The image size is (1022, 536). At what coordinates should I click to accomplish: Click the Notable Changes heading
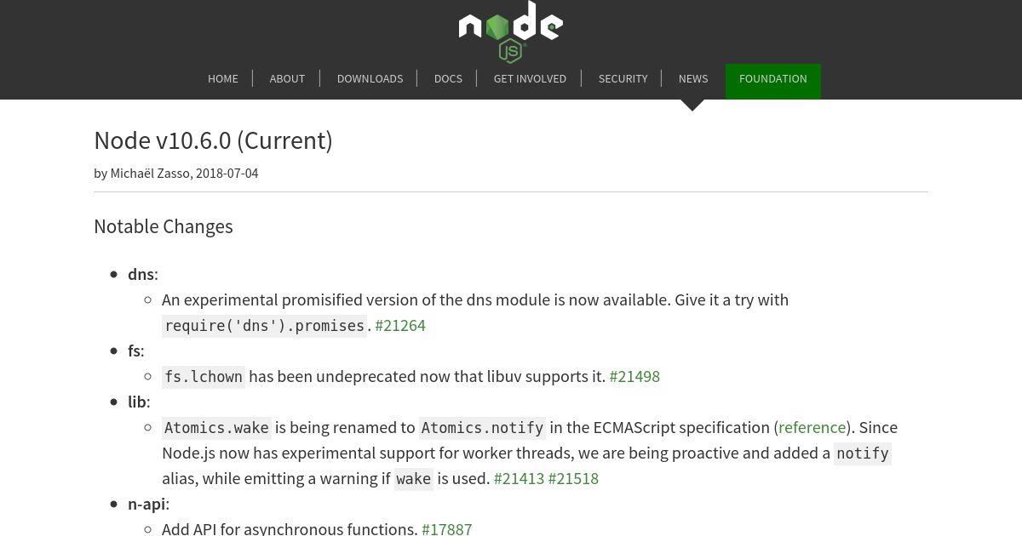[163, 226]
